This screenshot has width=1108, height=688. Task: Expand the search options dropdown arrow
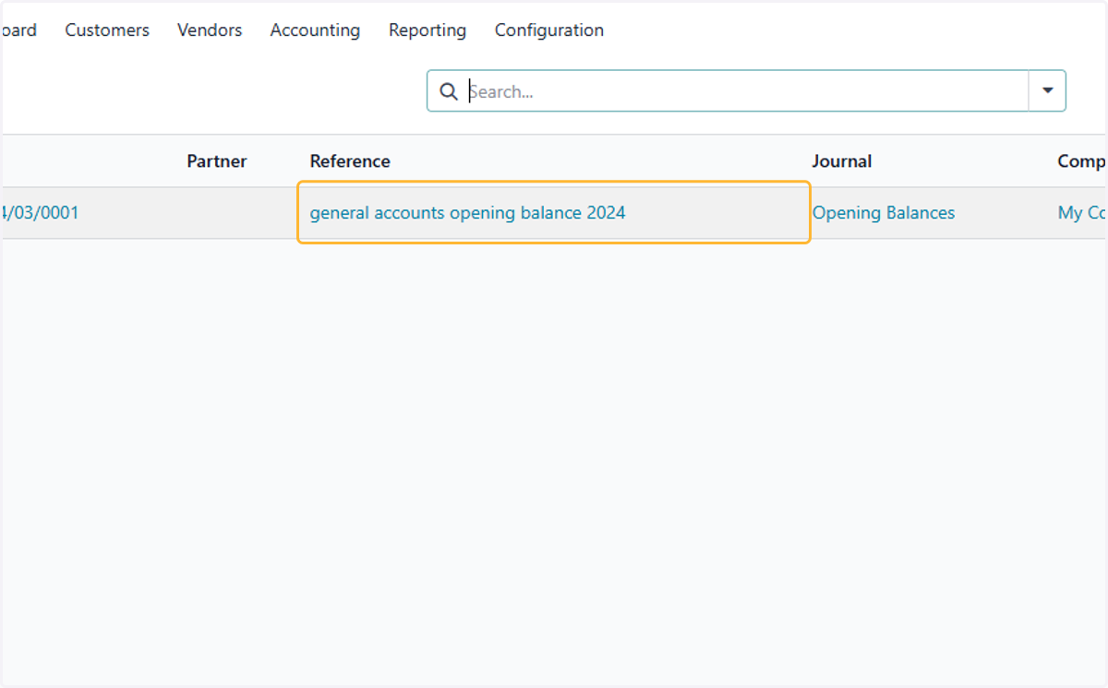click(1047, 90)
